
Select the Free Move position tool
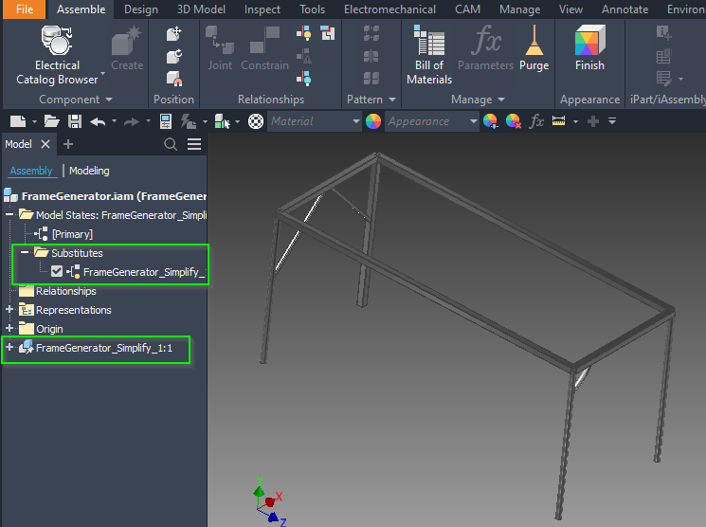pos(173,34)
